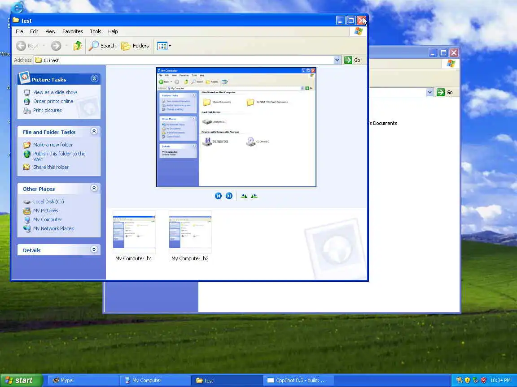
Task: Open My Pictures from Other Places
Action: pyautogui.click(x=45, y=210)
